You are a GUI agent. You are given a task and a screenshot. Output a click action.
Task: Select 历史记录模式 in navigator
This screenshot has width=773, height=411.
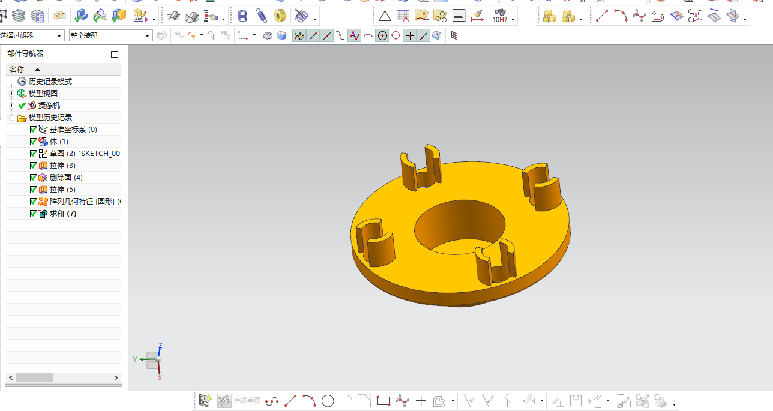[x=50, y=82]
